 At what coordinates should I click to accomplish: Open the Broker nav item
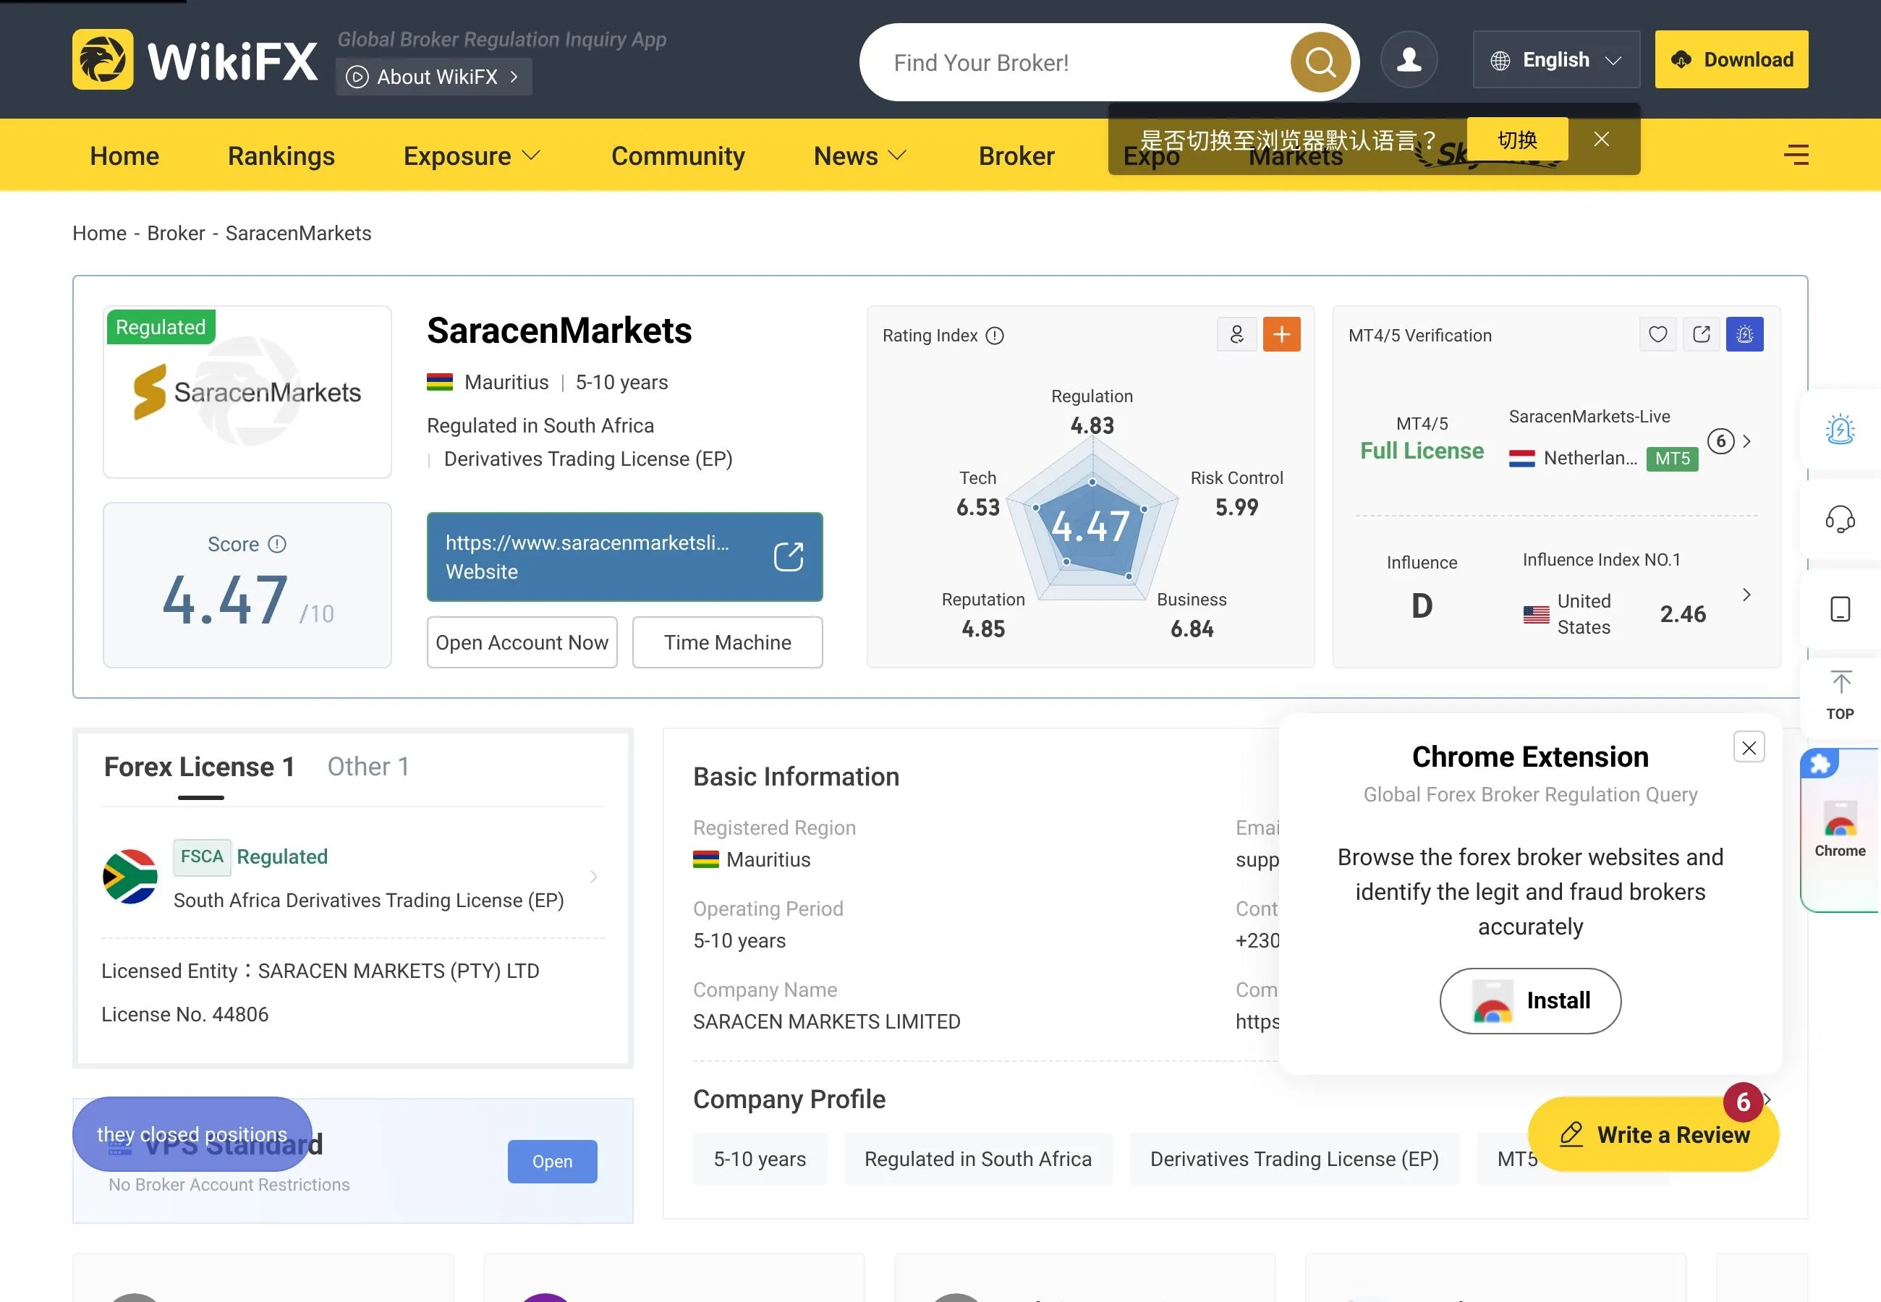click(x=1016, y=156)
